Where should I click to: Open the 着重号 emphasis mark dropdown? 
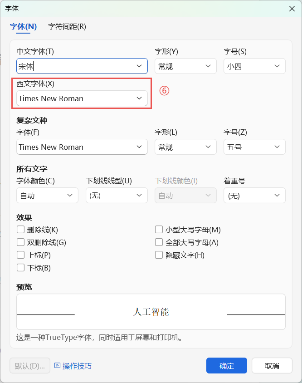(x=277, y=196)
